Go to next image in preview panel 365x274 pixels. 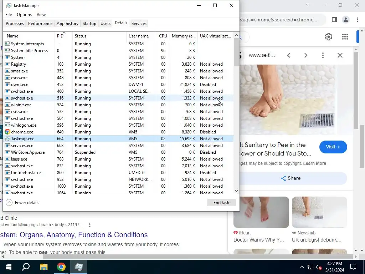306,55
